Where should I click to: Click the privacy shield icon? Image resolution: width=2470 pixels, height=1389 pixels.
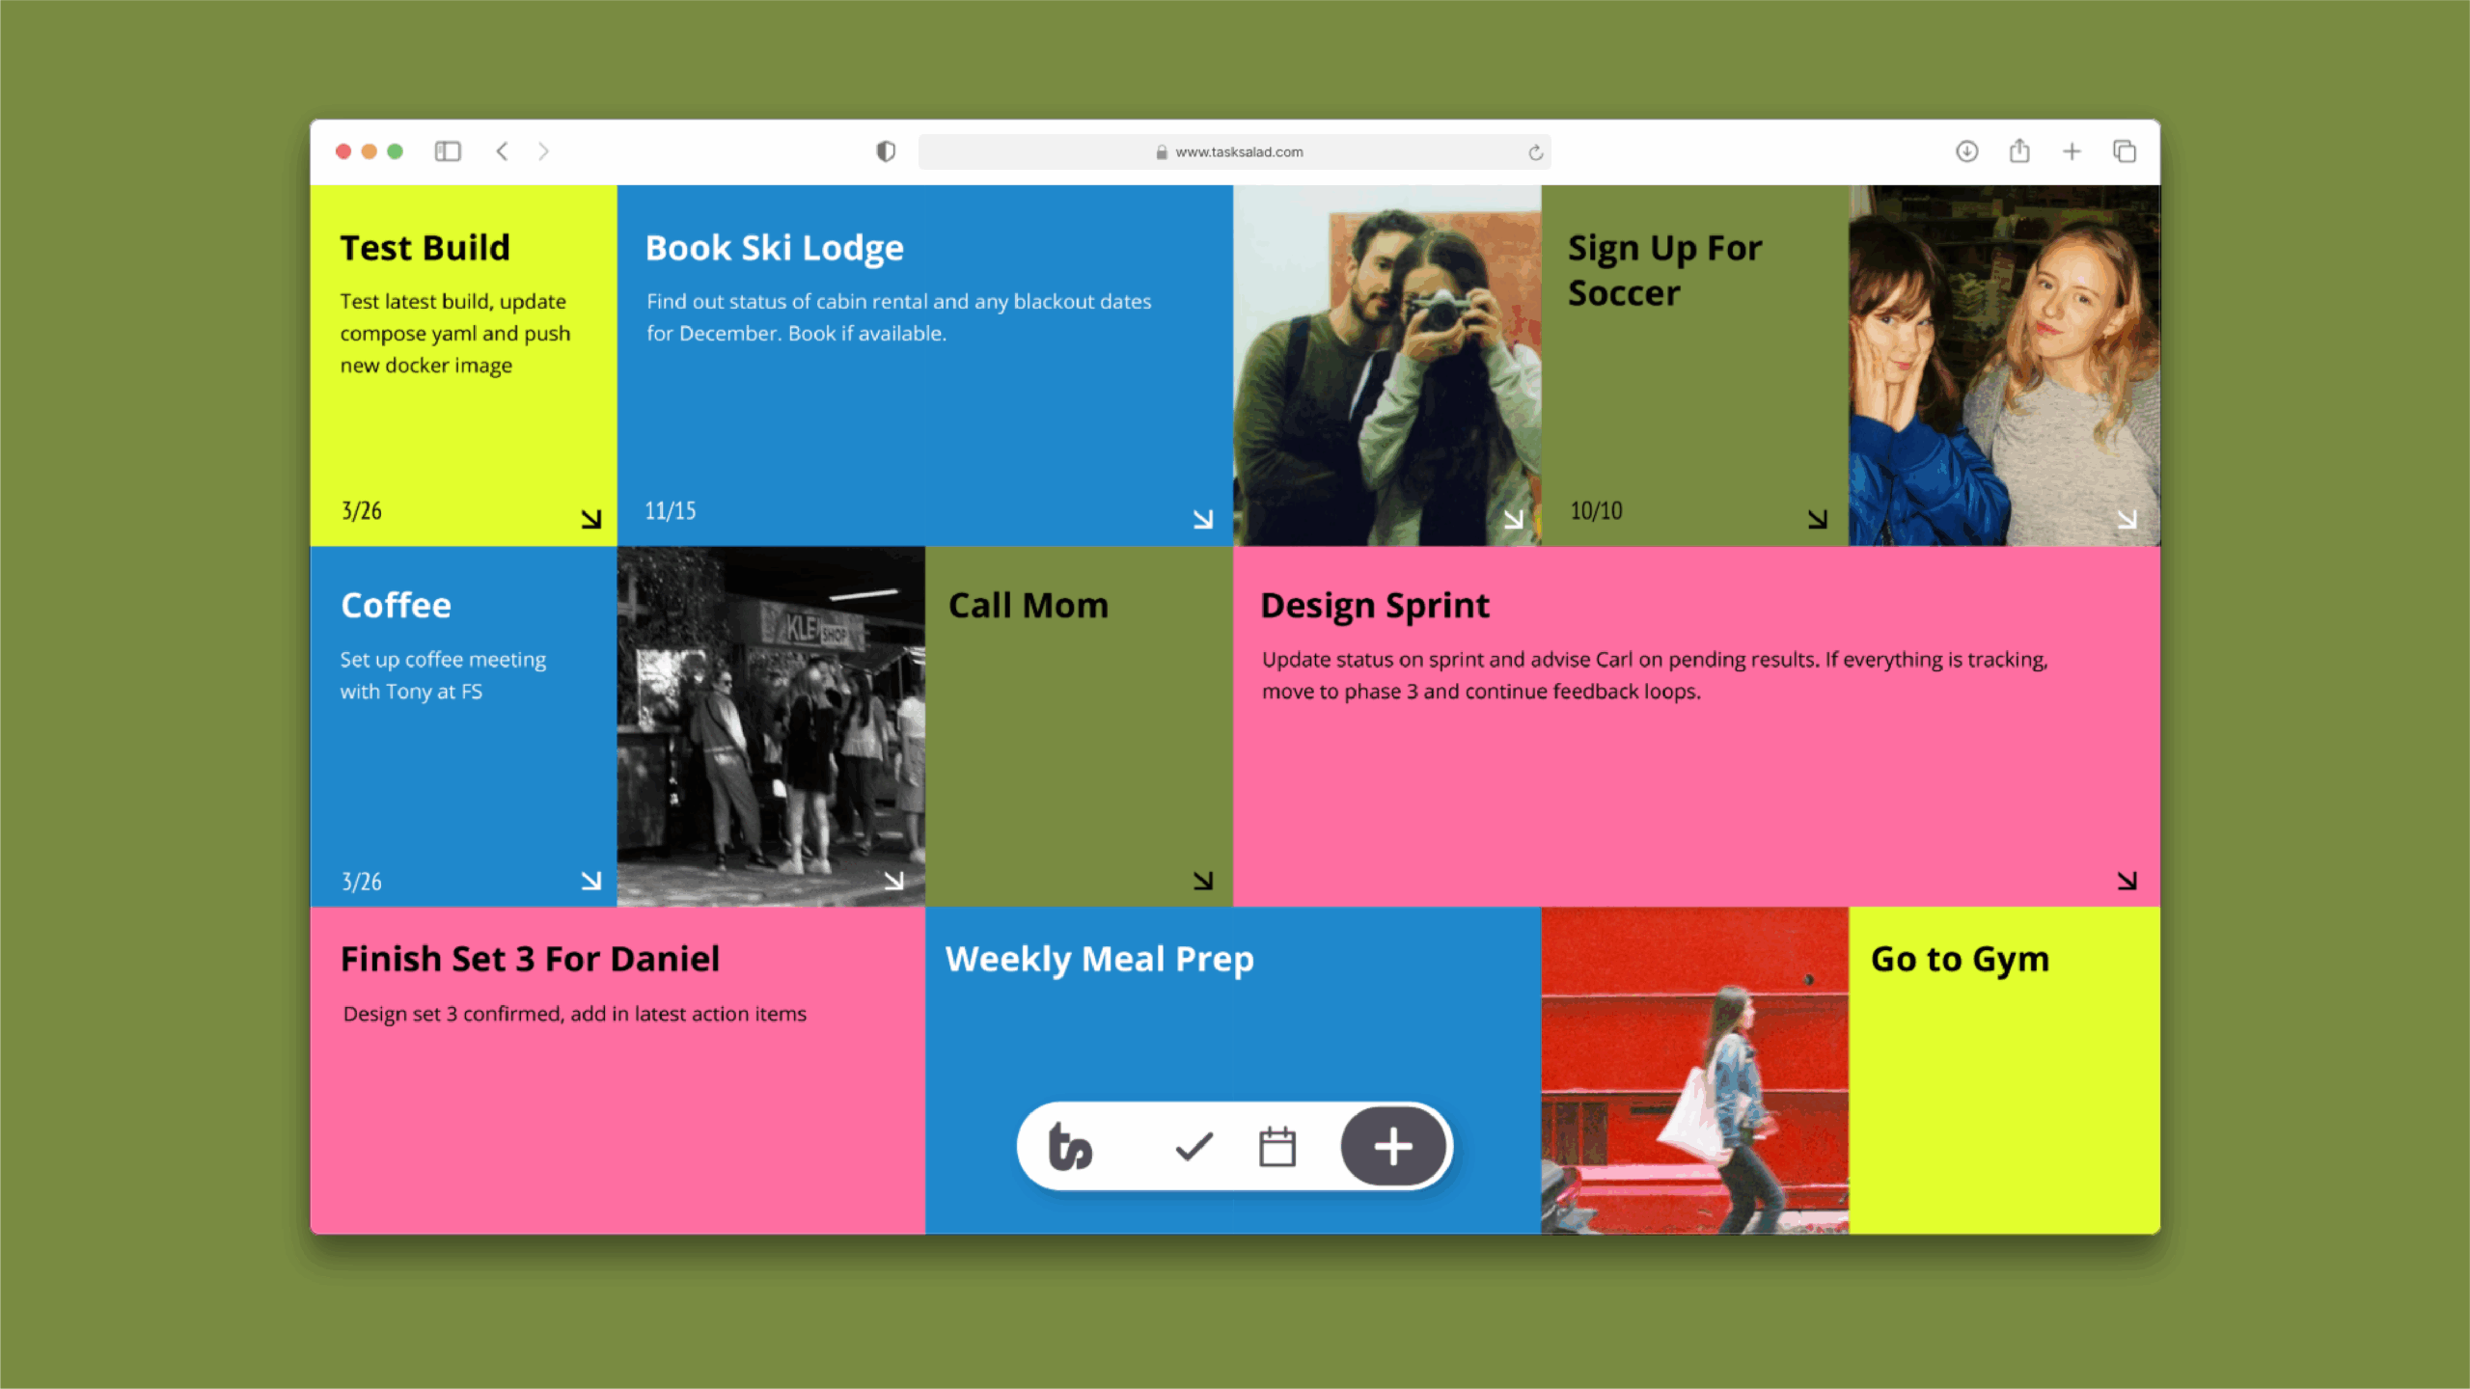pos(886,151)
